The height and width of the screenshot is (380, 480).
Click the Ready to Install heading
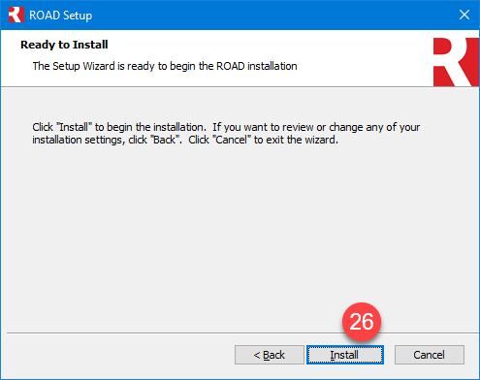point(64,45)
